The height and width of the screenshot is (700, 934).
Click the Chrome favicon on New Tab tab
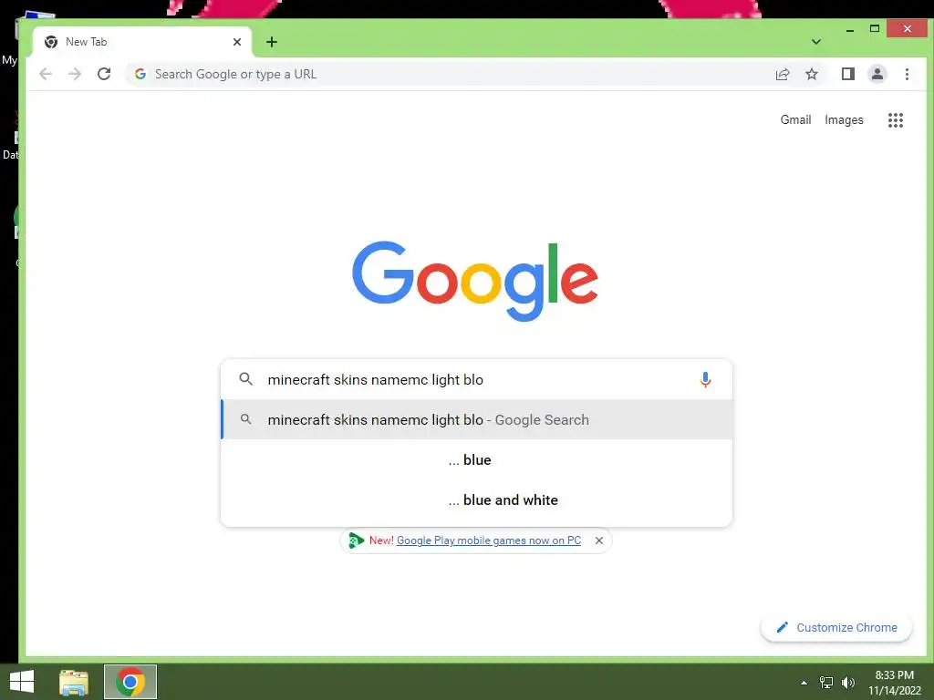tap(51, 42)
